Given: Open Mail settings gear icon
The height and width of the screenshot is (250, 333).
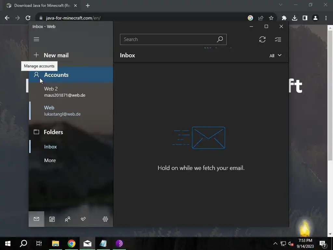Looking at the screenshot, I should tap(105, 219).
